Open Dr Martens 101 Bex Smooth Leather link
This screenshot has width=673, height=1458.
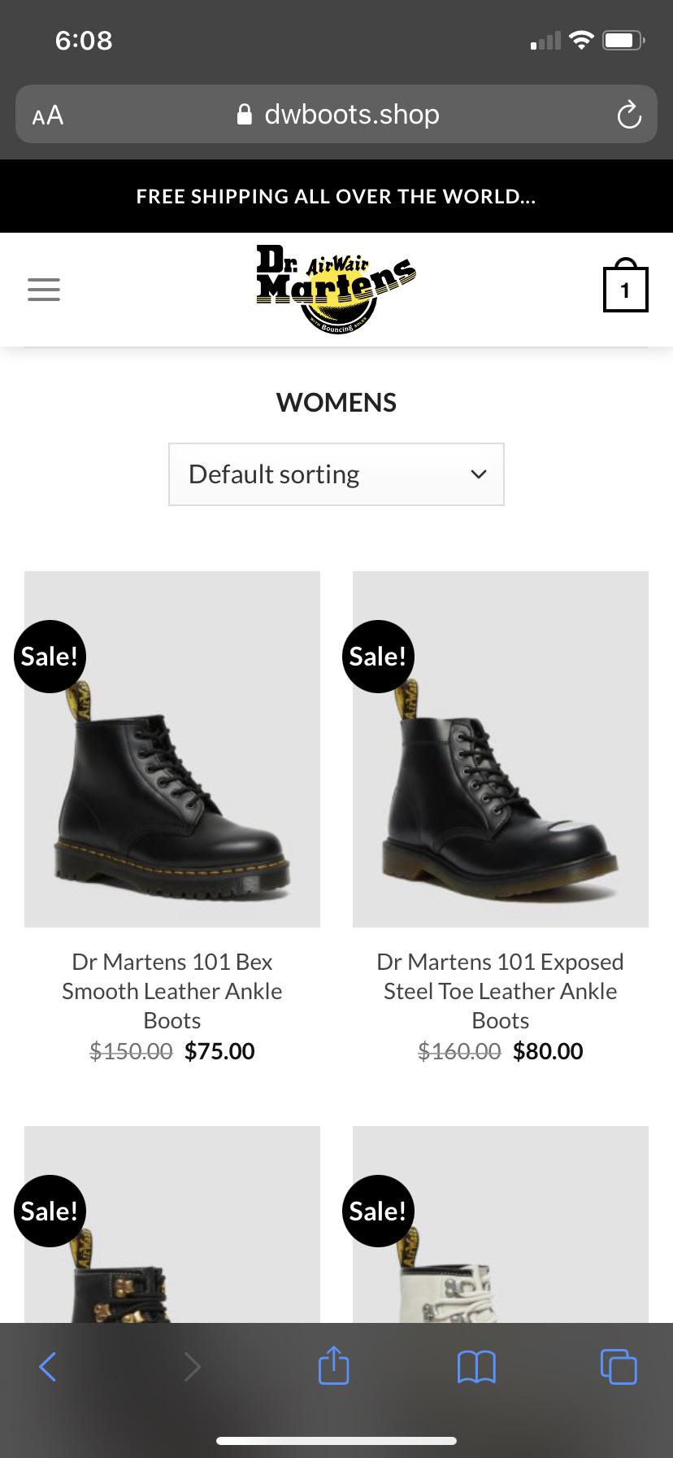pyautogui.click(x=172, y=991)
